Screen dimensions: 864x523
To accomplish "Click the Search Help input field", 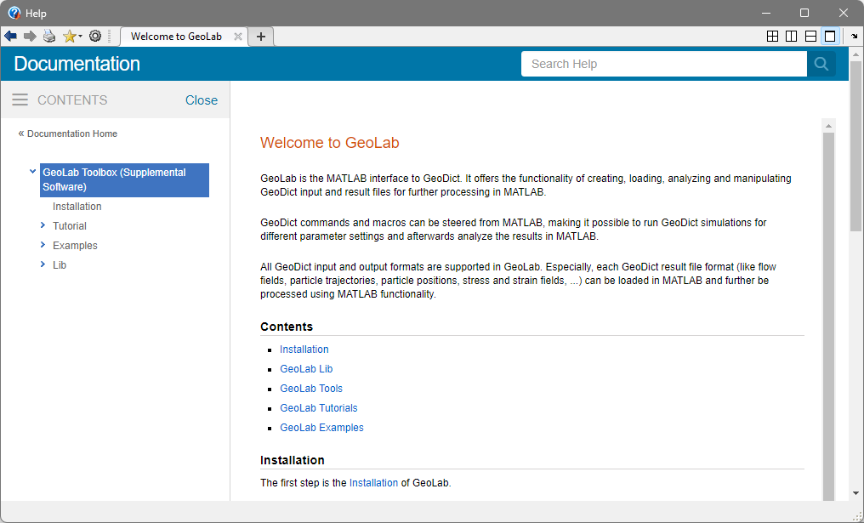I will tap(664, 64).
